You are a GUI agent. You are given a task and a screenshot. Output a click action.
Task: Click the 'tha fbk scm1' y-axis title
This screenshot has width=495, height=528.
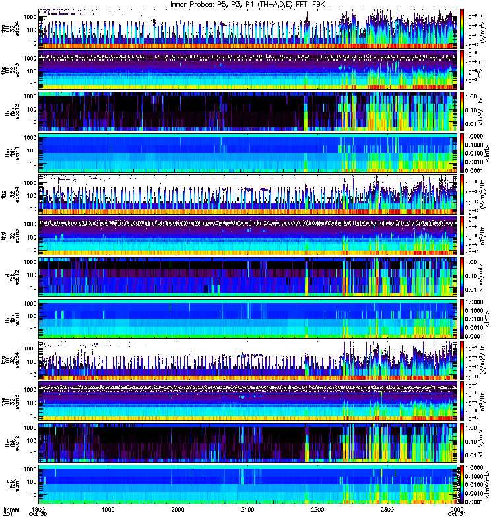pyautogui.click(x=13, y=153)
